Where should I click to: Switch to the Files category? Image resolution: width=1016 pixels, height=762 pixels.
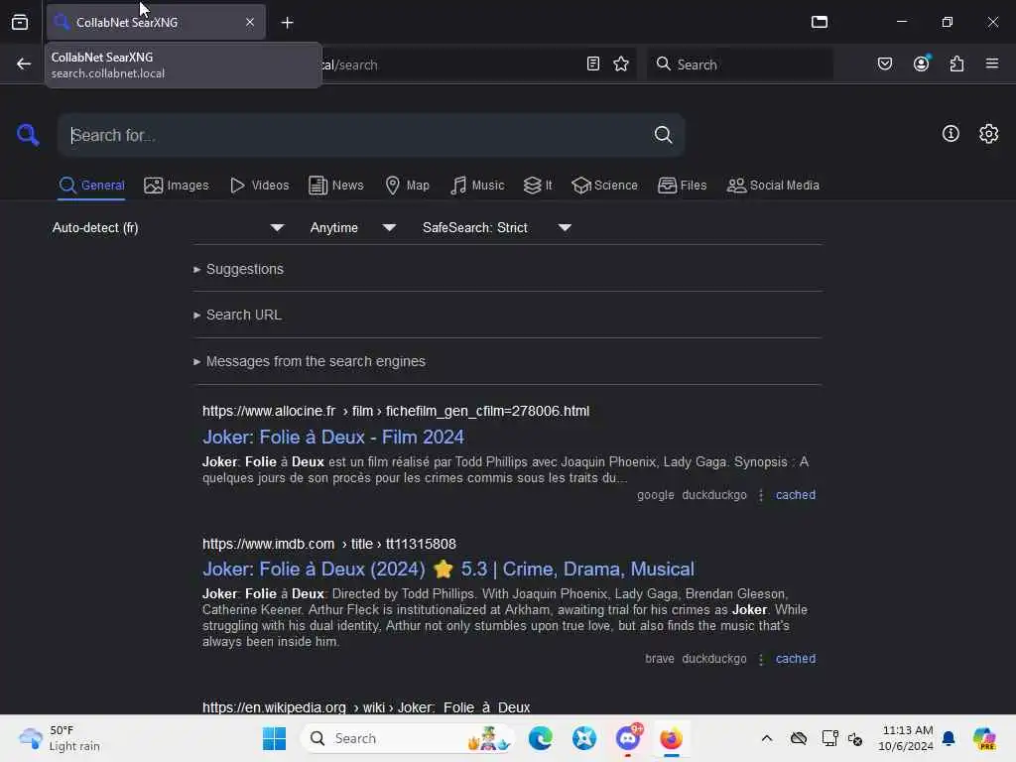click(x=683, y=186)
